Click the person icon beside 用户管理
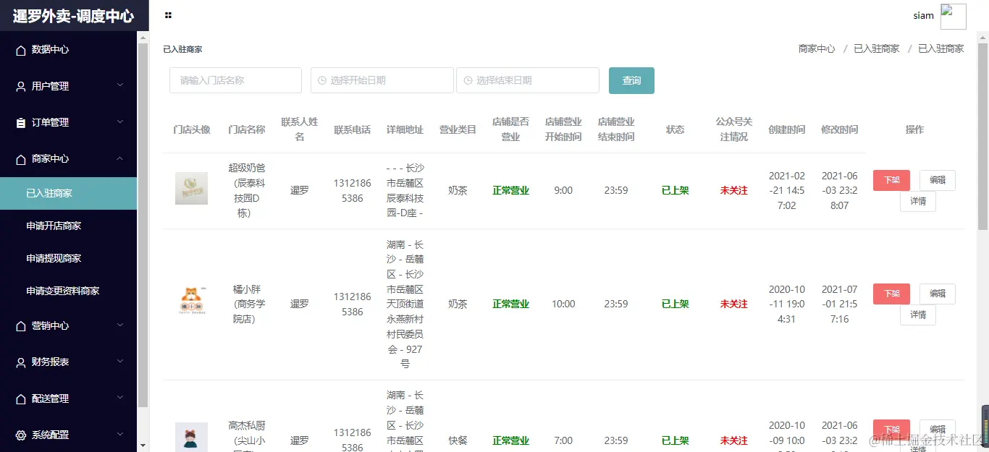 tap(21, 86)
